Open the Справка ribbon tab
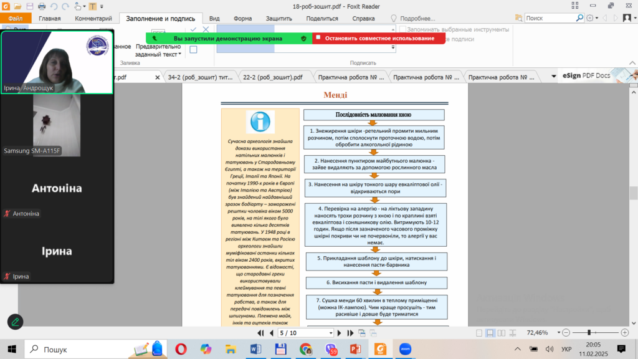 363,18
